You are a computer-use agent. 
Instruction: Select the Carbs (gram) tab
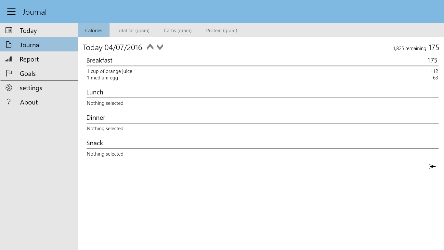pos(177,30)
